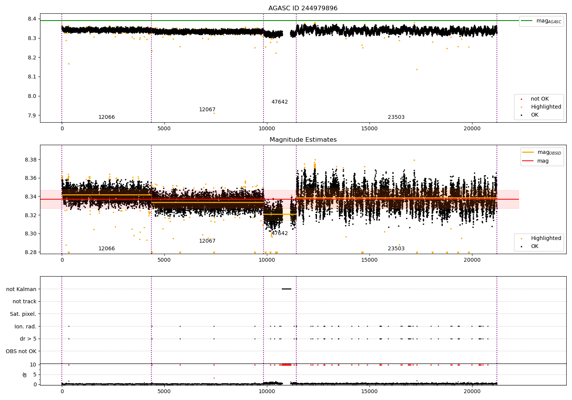Click the 8.30 y-axis tick label
572x400 pixels.
[31, 234]
